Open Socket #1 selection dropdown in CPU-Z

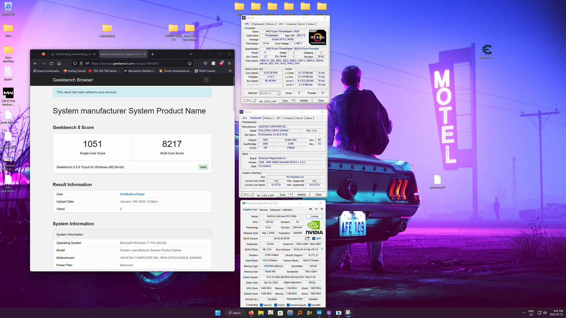[270, 93]
